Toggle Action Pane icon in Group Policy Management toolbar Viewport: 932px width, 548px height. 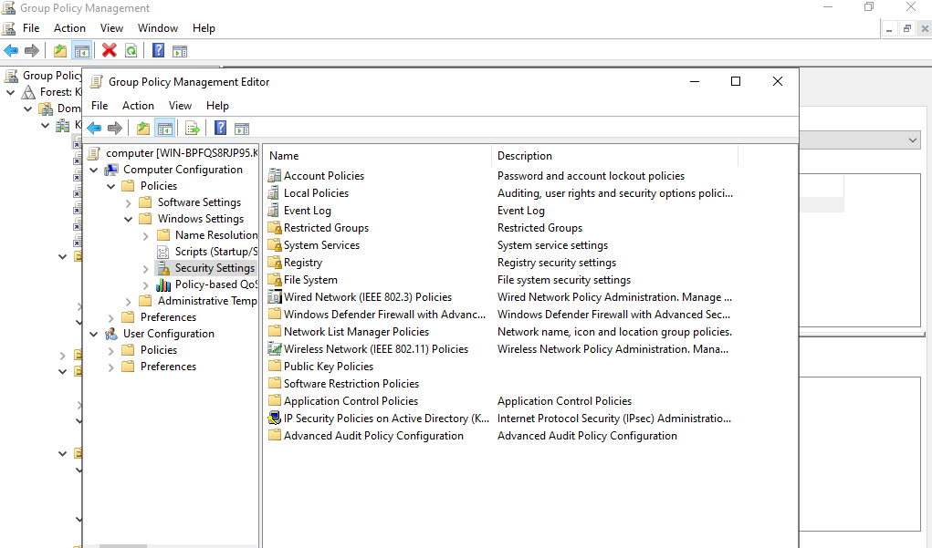click(x=180, y=51)
